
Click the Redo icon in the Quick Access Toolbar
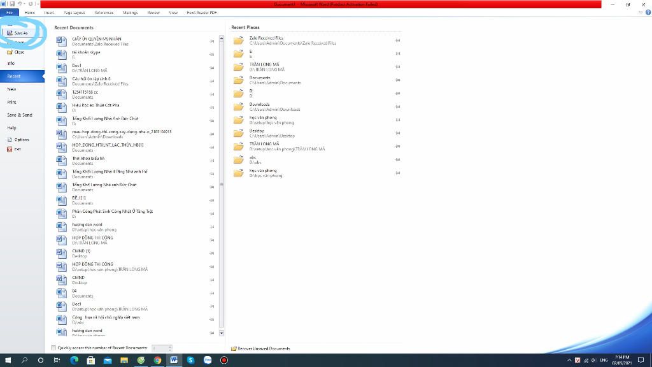pos(31,4)
